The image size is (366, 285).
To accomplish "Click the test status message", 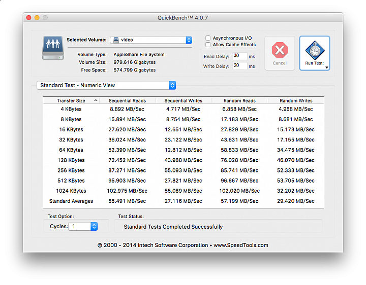I will click(173, 227).
